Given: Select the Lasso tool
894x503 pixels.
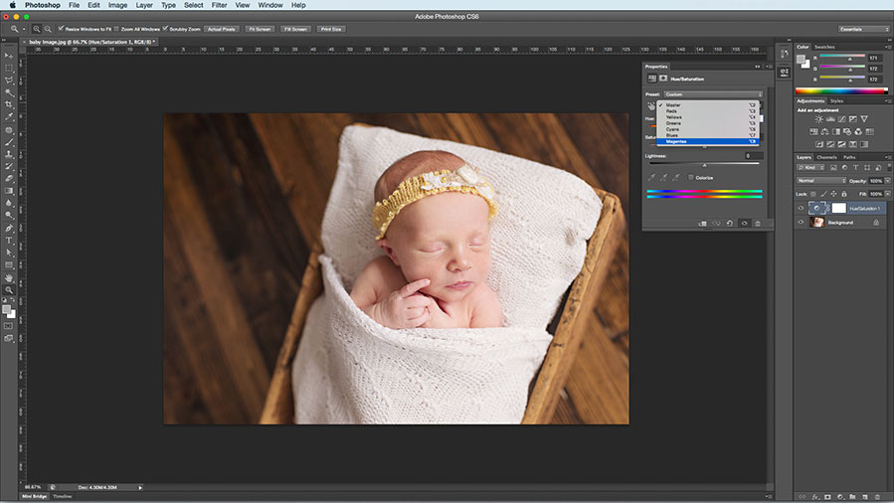Looking at the screenshot, I should tap(9, 81).
